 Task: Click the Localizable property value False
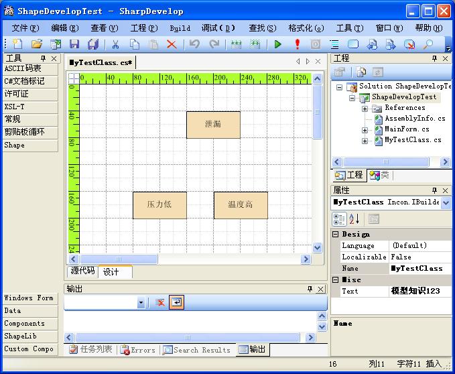pyautogui.click(x=419, y=257)
